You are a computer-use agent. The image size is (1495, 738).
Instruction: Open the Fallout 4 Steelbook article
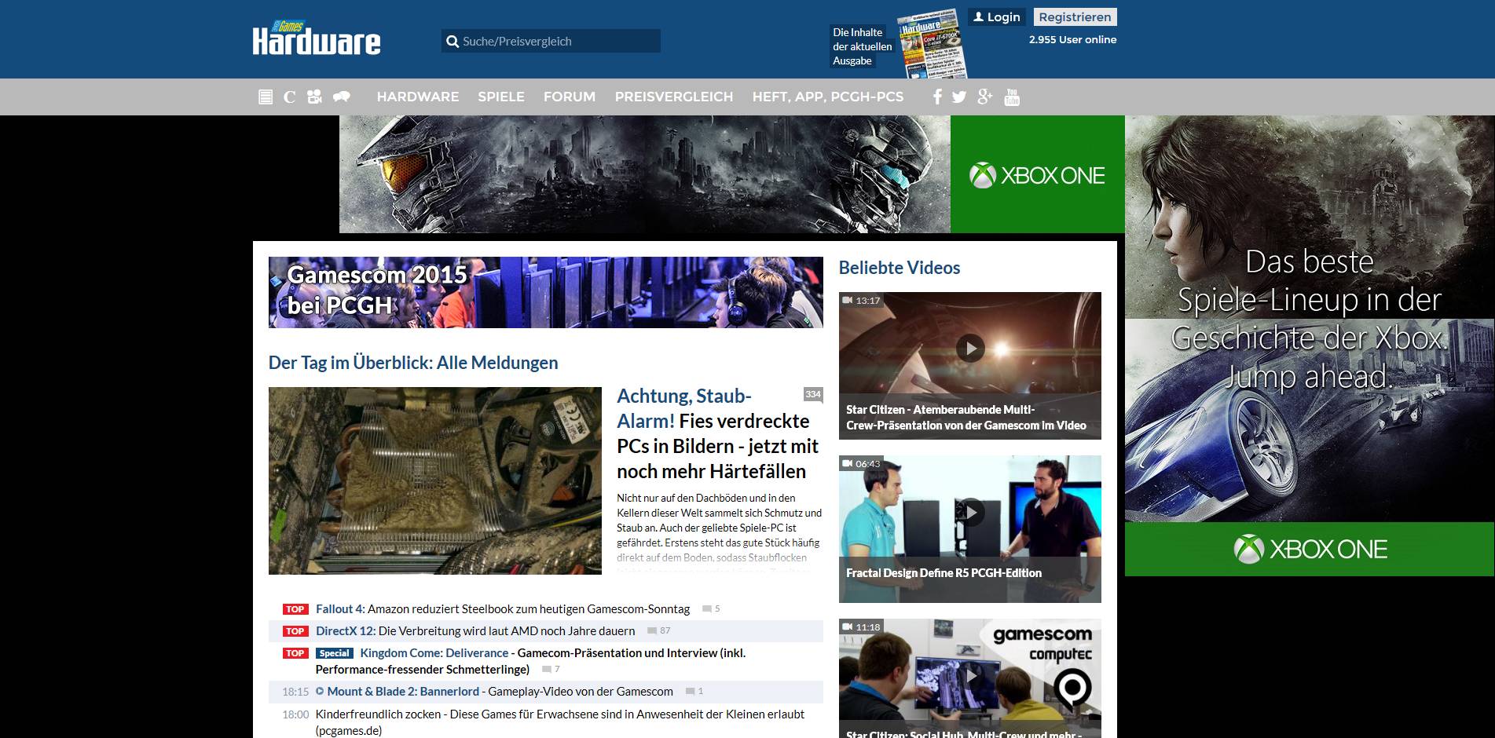(x=503, y=609)
